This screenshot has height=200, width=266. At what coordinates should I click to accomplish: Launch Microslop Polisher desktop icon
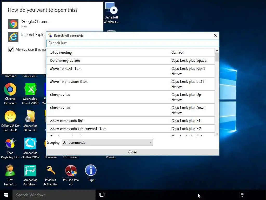tap(30, 175)
